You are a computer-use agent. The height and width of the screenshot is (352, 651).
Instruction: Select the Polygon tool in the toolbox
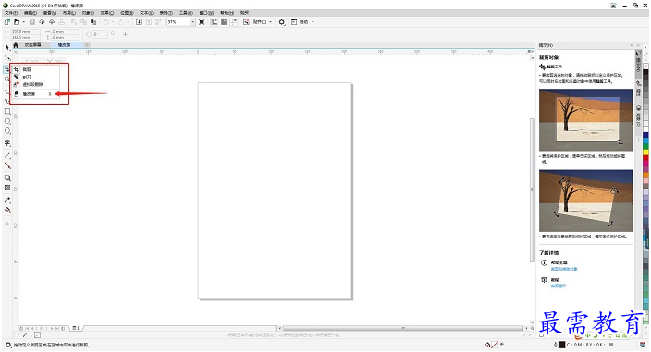pos(7,131)
